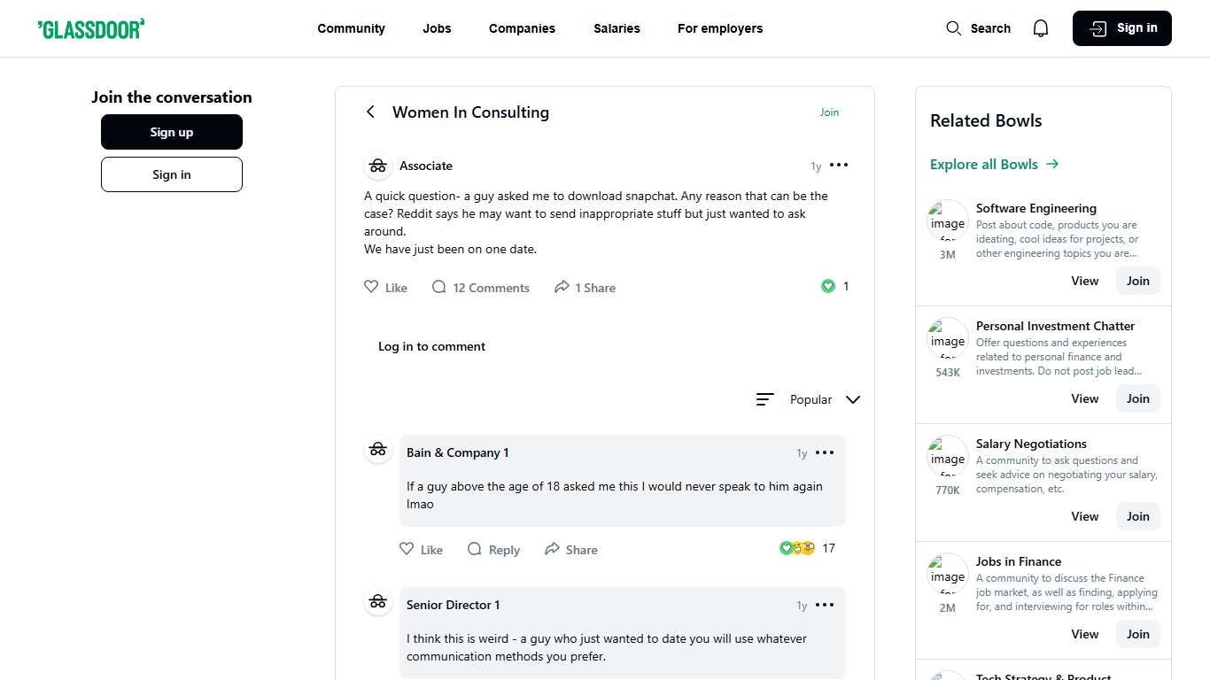
Task: Open the Salaries menu item
Action: (617, 28)
